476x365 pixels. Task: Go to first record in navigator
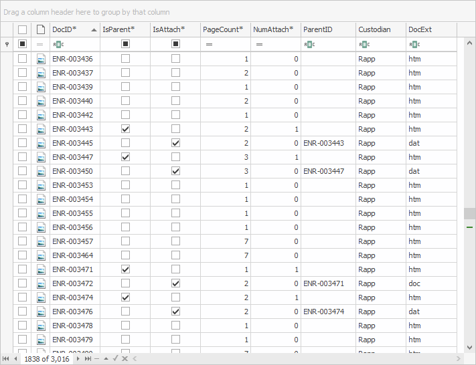click(5, 359)
